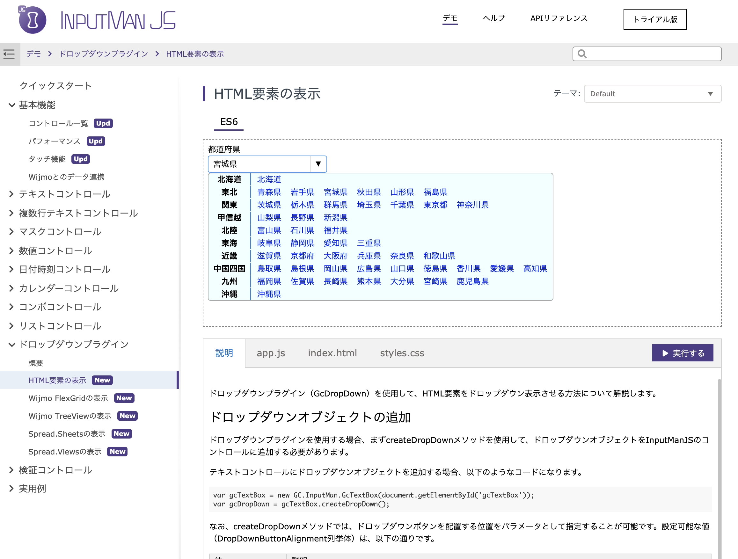Screen dimensions: 738x559
Task: Click the HTML要素の表示 breadcrumb link
Action: click(195, 54)
